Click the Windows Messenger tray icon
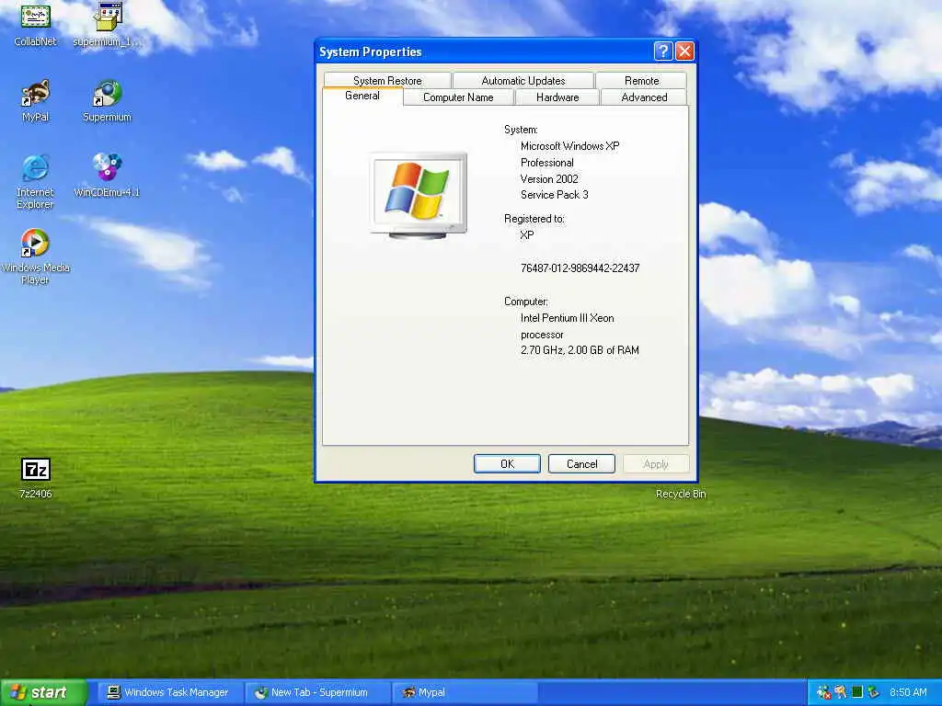The height and width of the screenshot is (706, 942). point(823,692)
